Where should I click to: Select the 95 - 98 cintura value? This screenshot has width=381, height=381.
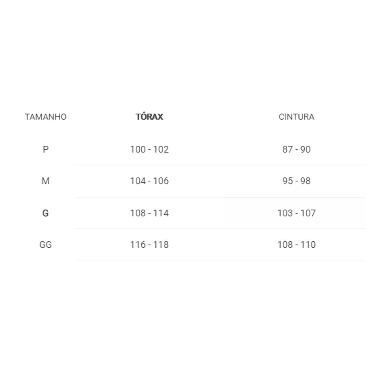(297, 181)
